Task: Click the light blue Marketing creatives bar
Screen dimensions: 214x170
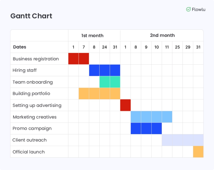Action: tap(151, 117)
